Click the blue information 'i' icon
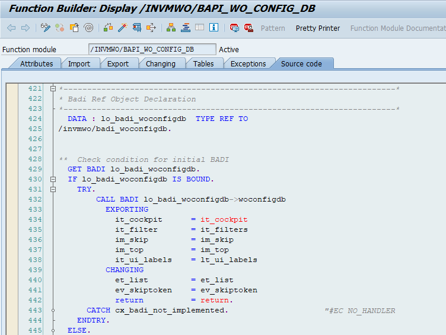 214,28
